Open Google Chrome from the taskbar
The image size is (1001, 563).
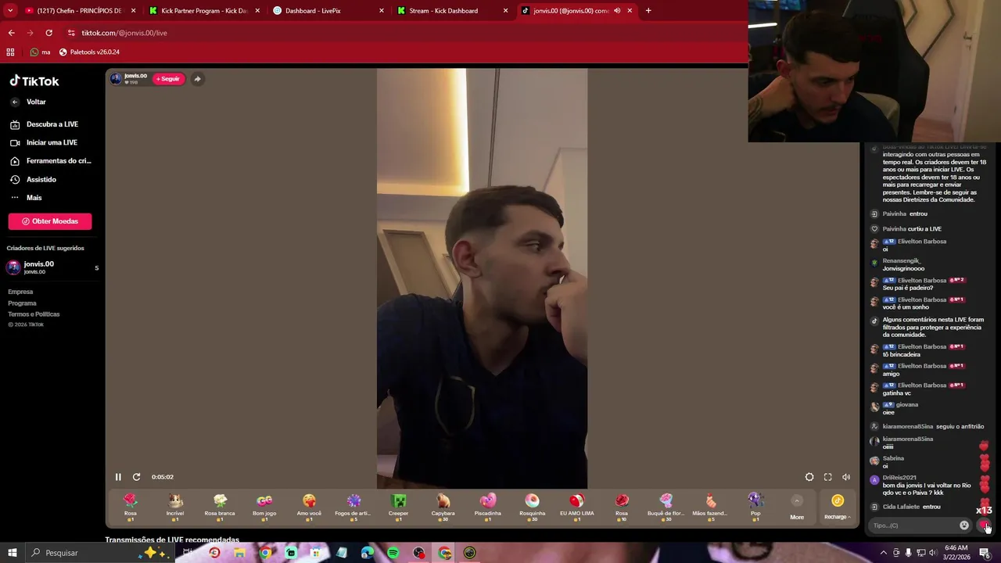tap(266, 553)
